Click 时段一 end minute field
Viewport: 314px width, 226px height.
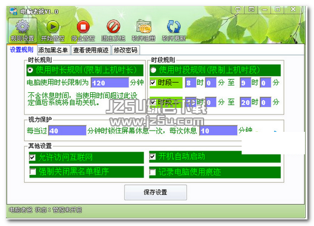point(265,83)
